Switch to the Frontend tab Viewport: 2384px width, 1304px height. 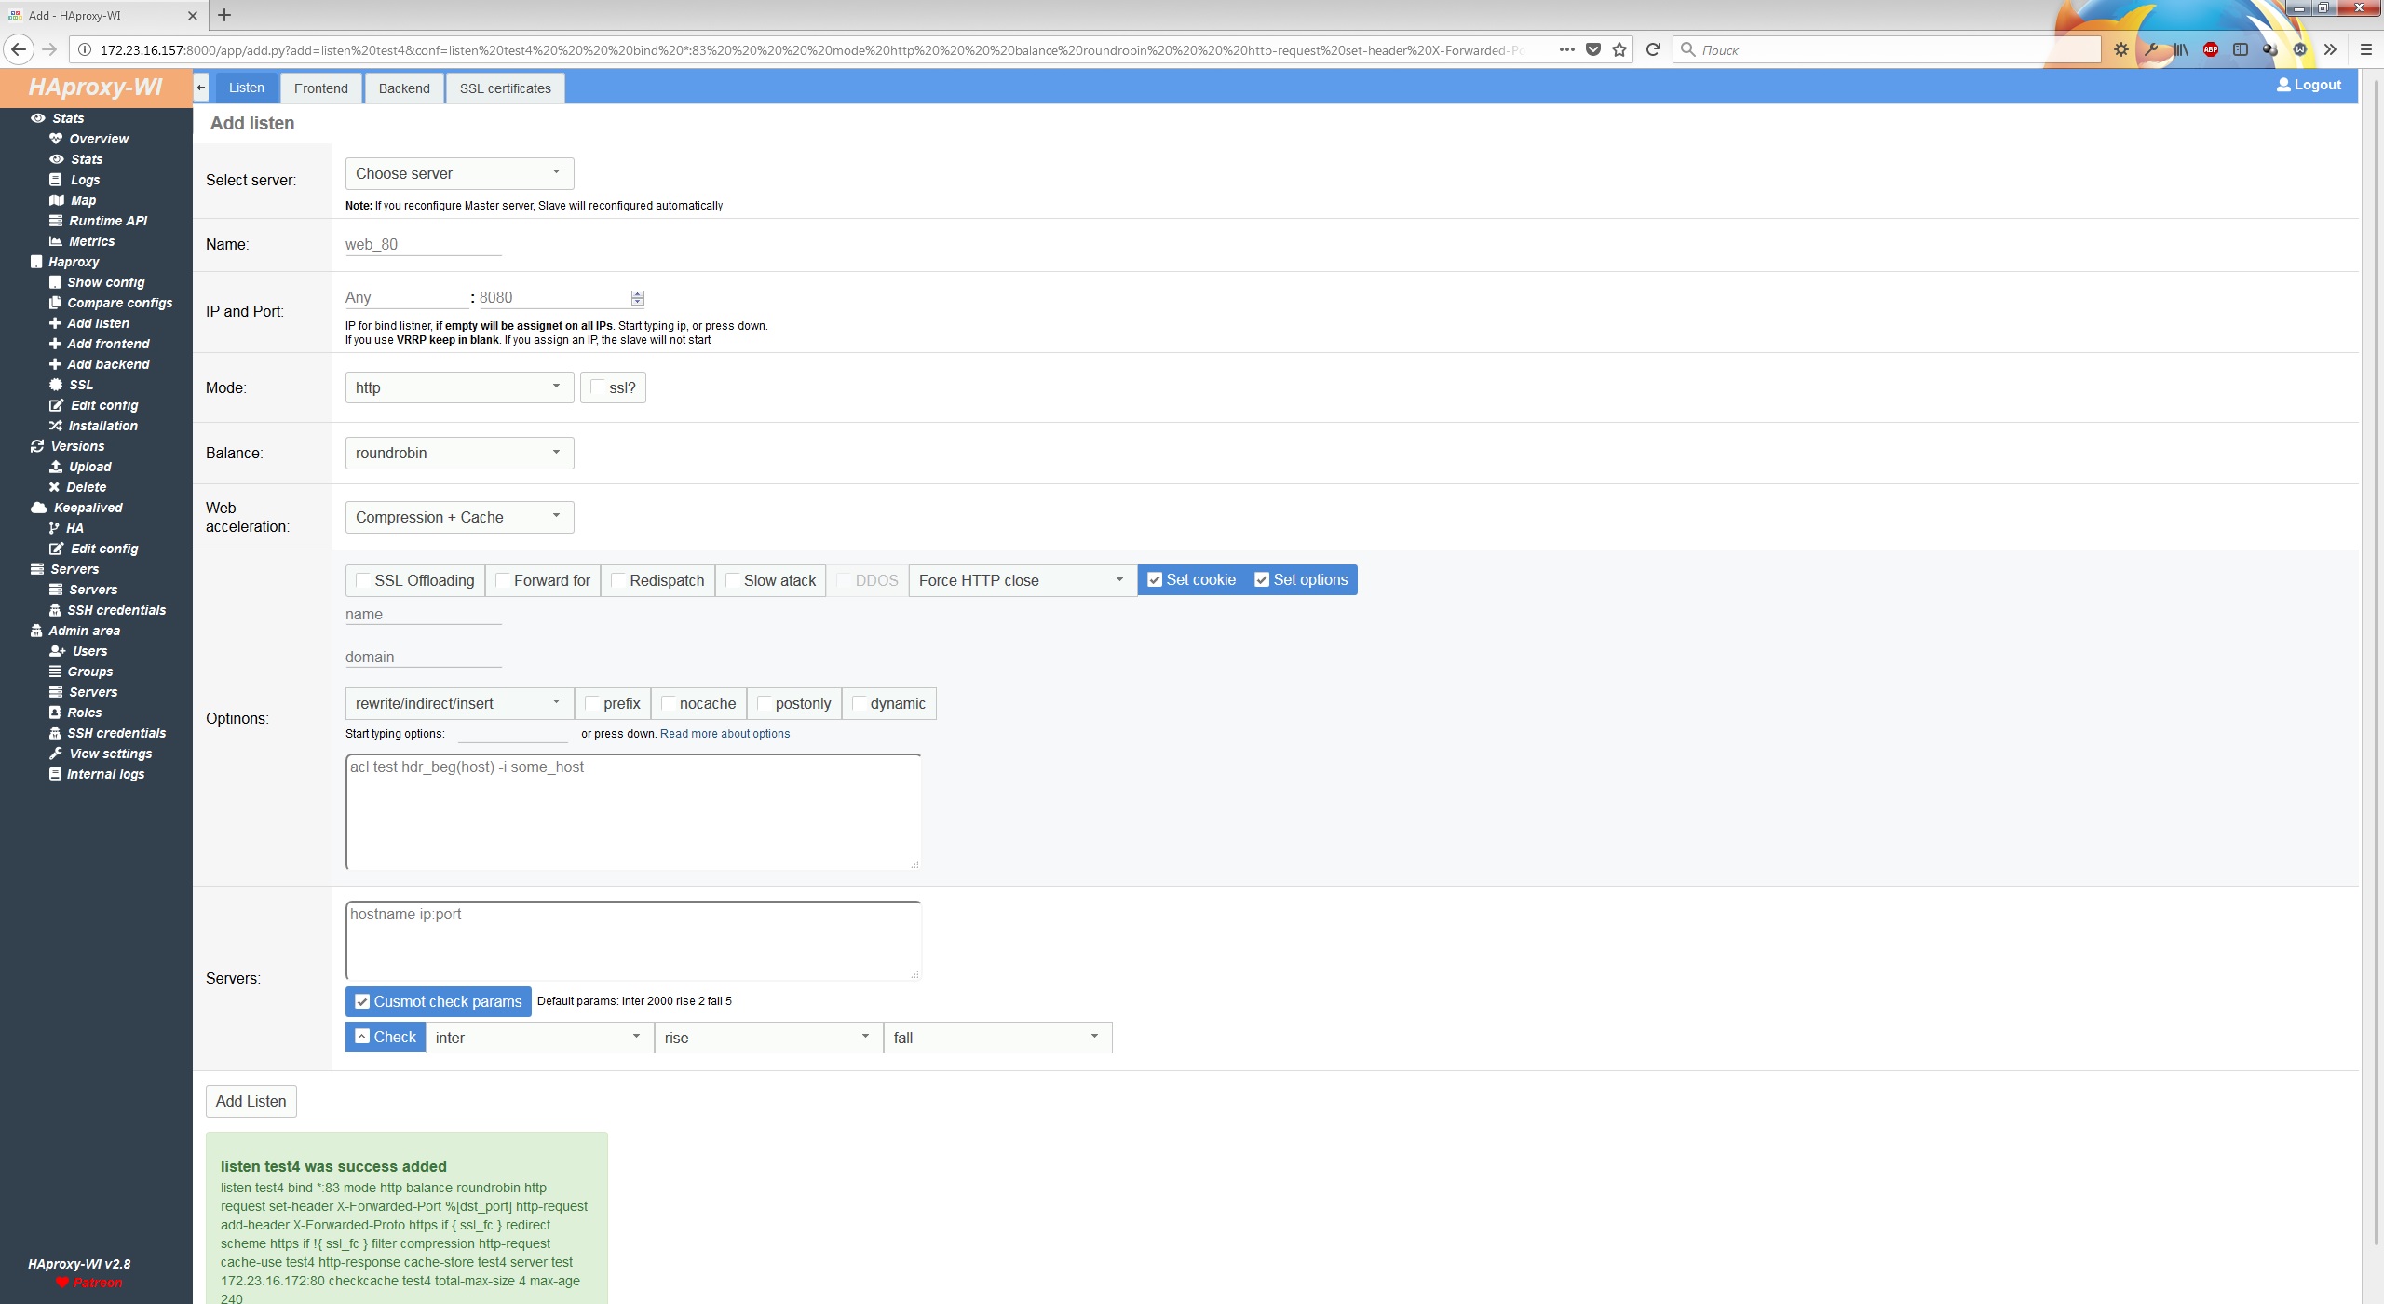coord(320,88)
